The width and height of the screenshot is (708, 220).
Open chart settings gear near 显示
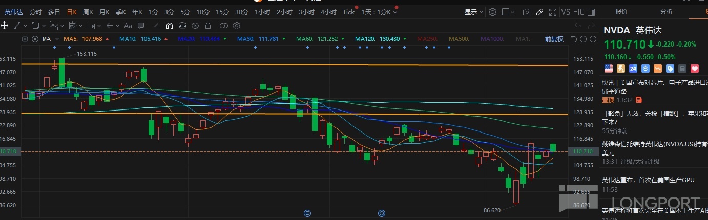pyautogui.click(x=492, y=12)
